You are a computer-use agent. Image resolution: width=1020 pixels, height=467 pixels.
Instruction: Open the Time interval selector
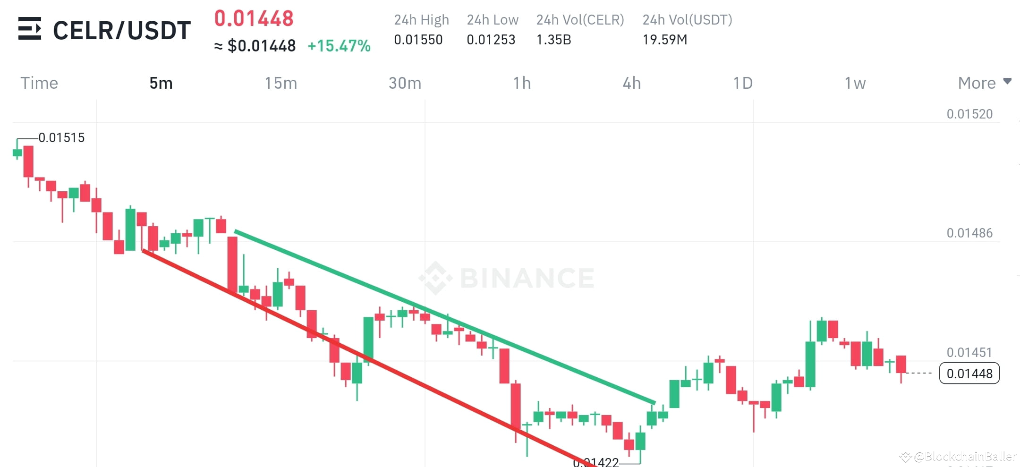pos(39,83)
